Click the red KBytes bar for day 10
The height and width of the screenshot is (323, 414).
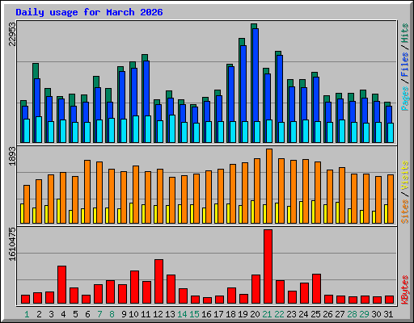click(134, 287)
